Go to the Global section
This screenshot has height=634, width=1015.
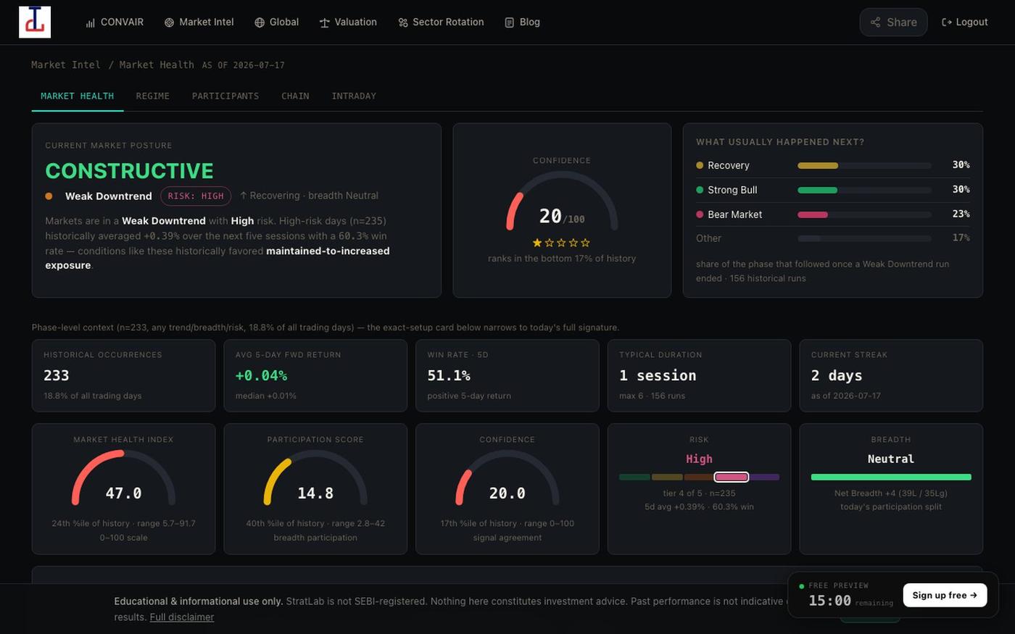point(276,22)
